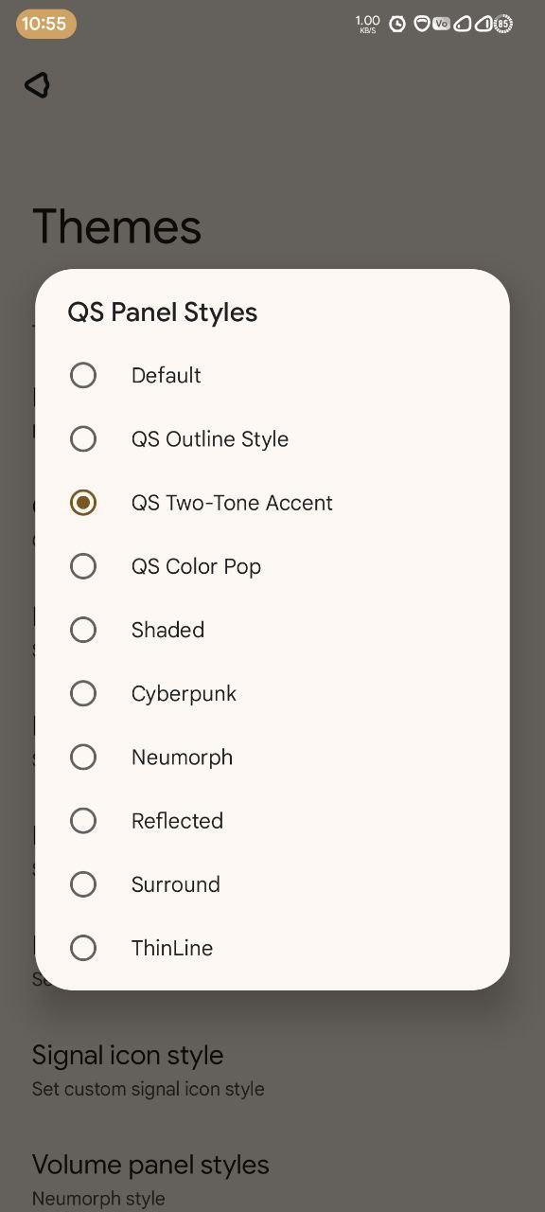
Task: Tap the alarm clock status icon
Action: point(397,24)
